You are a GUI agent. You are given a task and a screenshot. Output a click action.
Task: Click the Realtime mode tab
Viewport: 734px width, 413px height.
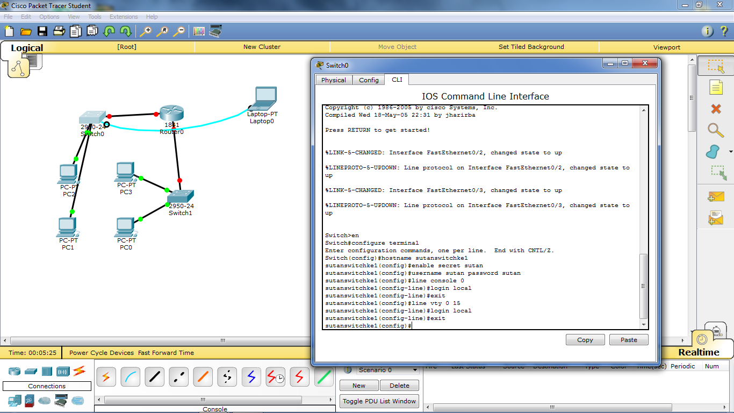[x=699, y=352]
